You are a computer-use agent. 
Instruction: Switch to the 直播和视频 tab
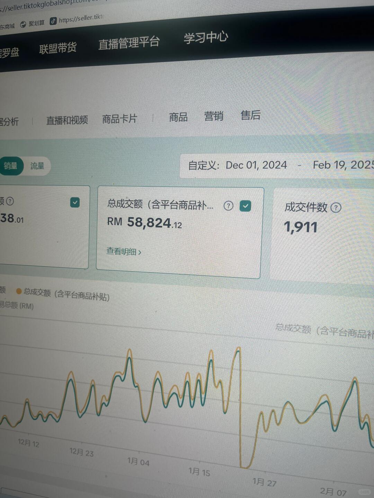pyautogui.click(x=67, y=120)
